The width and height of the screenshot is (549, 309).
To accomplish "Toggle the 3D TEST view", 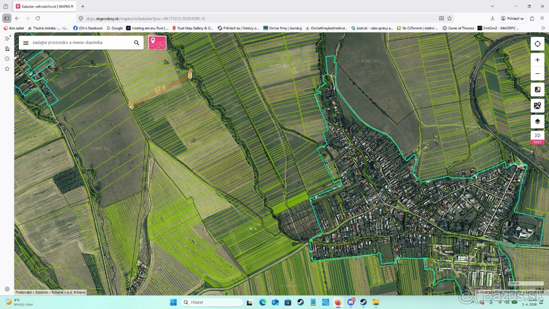I will [x=537, y=137].
